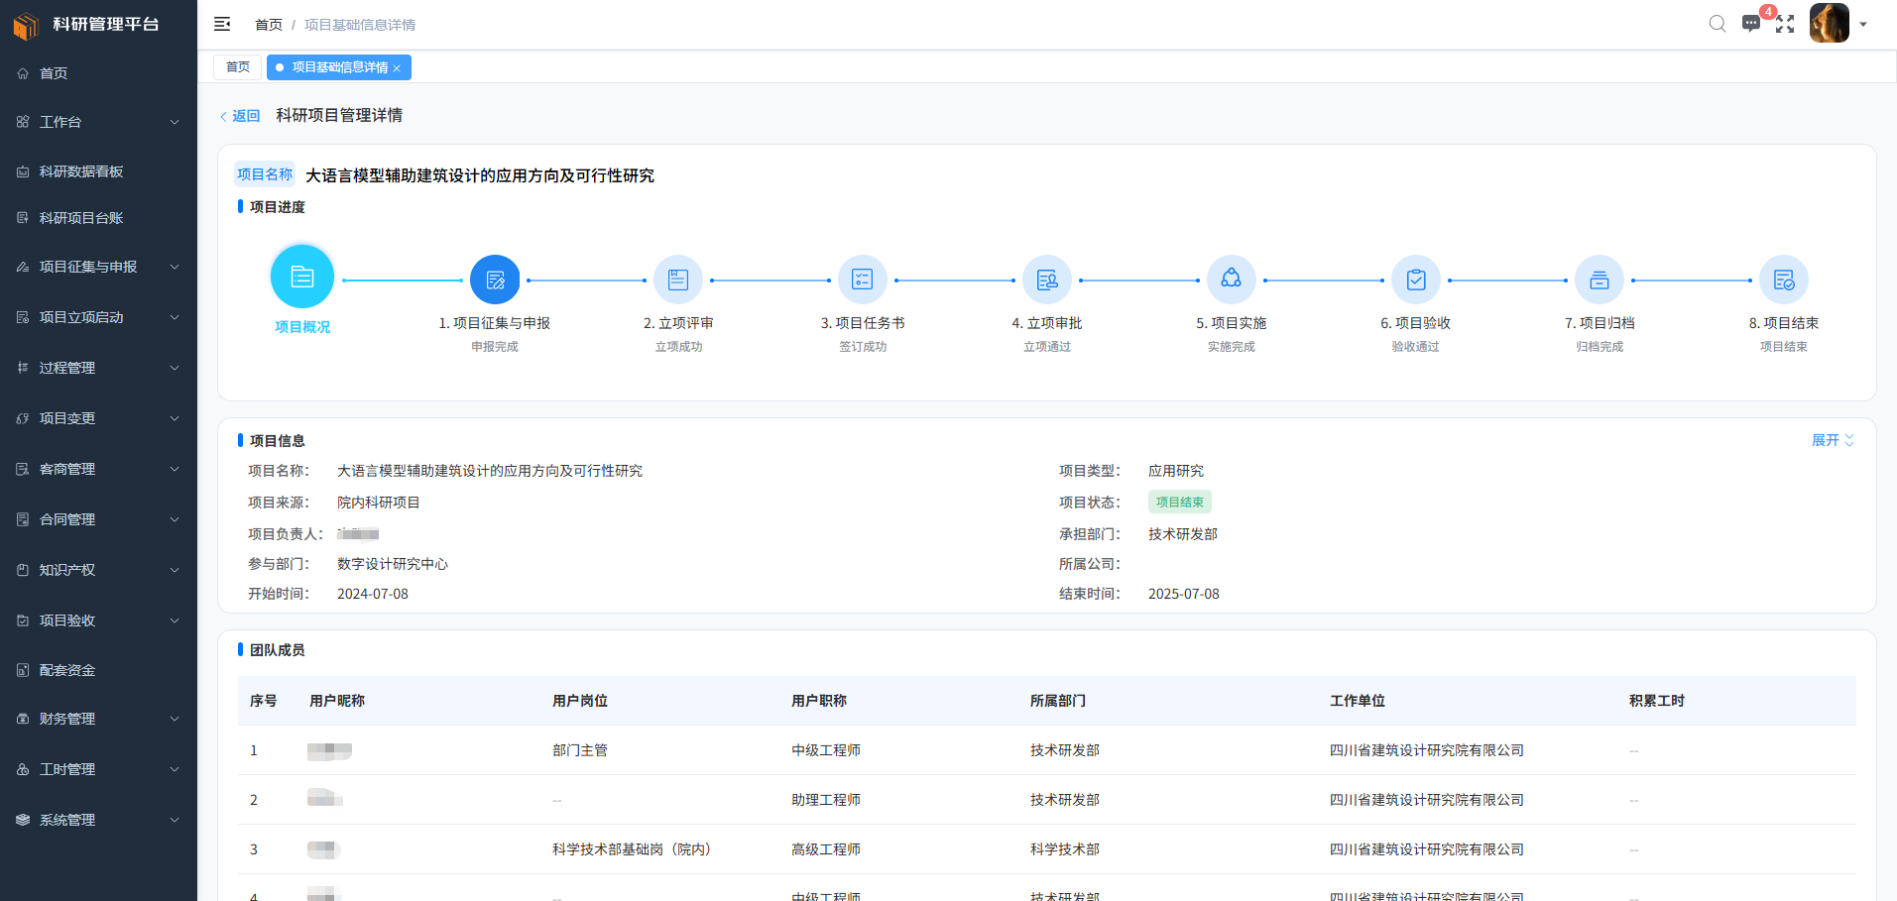Click the 科研管理平台 logo icon
The width and height of the screenshot is (1897, 901).
[26, 25]
